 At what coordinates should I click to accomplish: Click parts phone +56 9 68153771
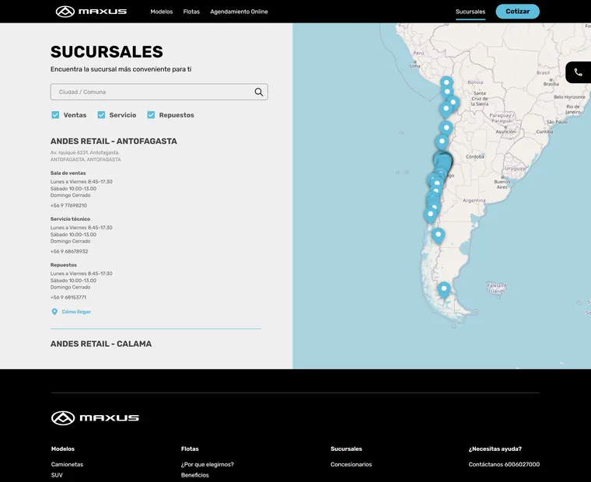tap(68, 297)
